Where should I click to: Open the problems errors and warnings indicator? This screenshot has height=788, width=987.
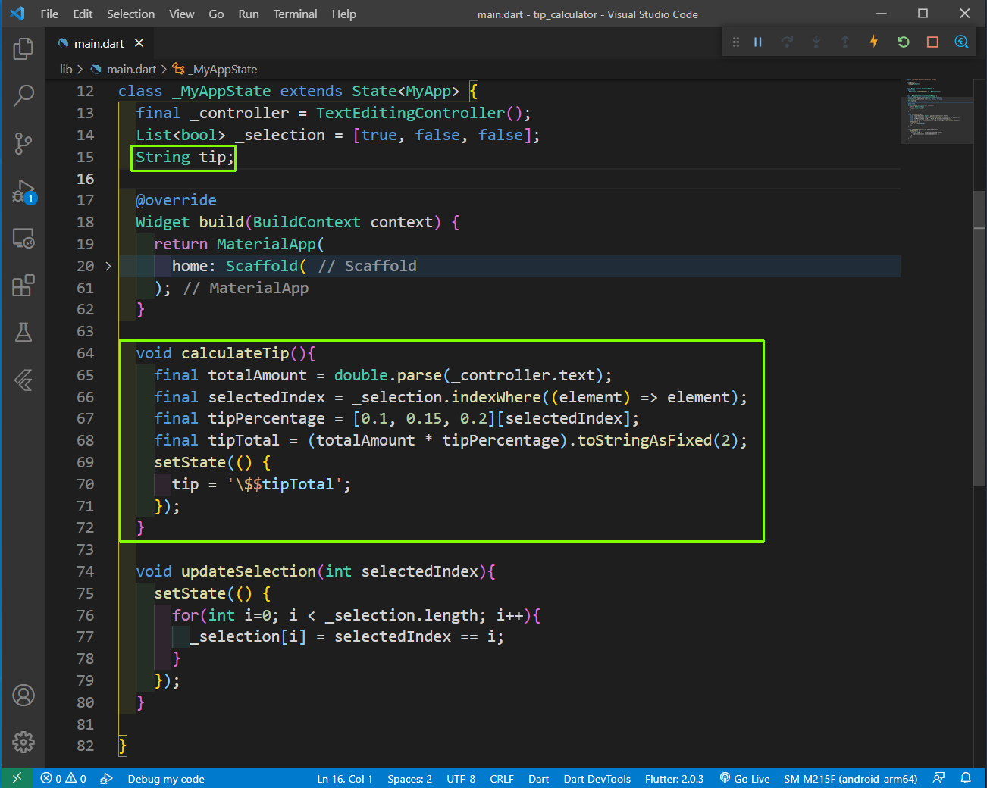[64, 779]
